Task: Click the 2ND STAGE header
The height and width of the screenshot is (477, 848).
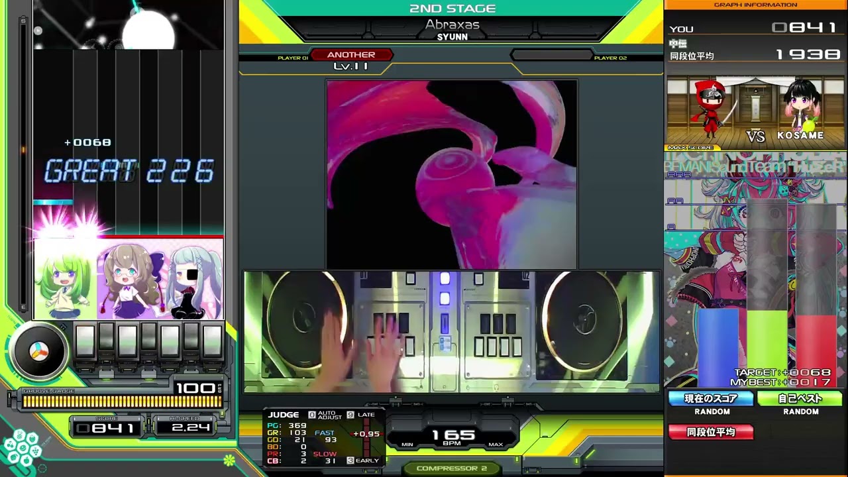Action: pos(452,9)
